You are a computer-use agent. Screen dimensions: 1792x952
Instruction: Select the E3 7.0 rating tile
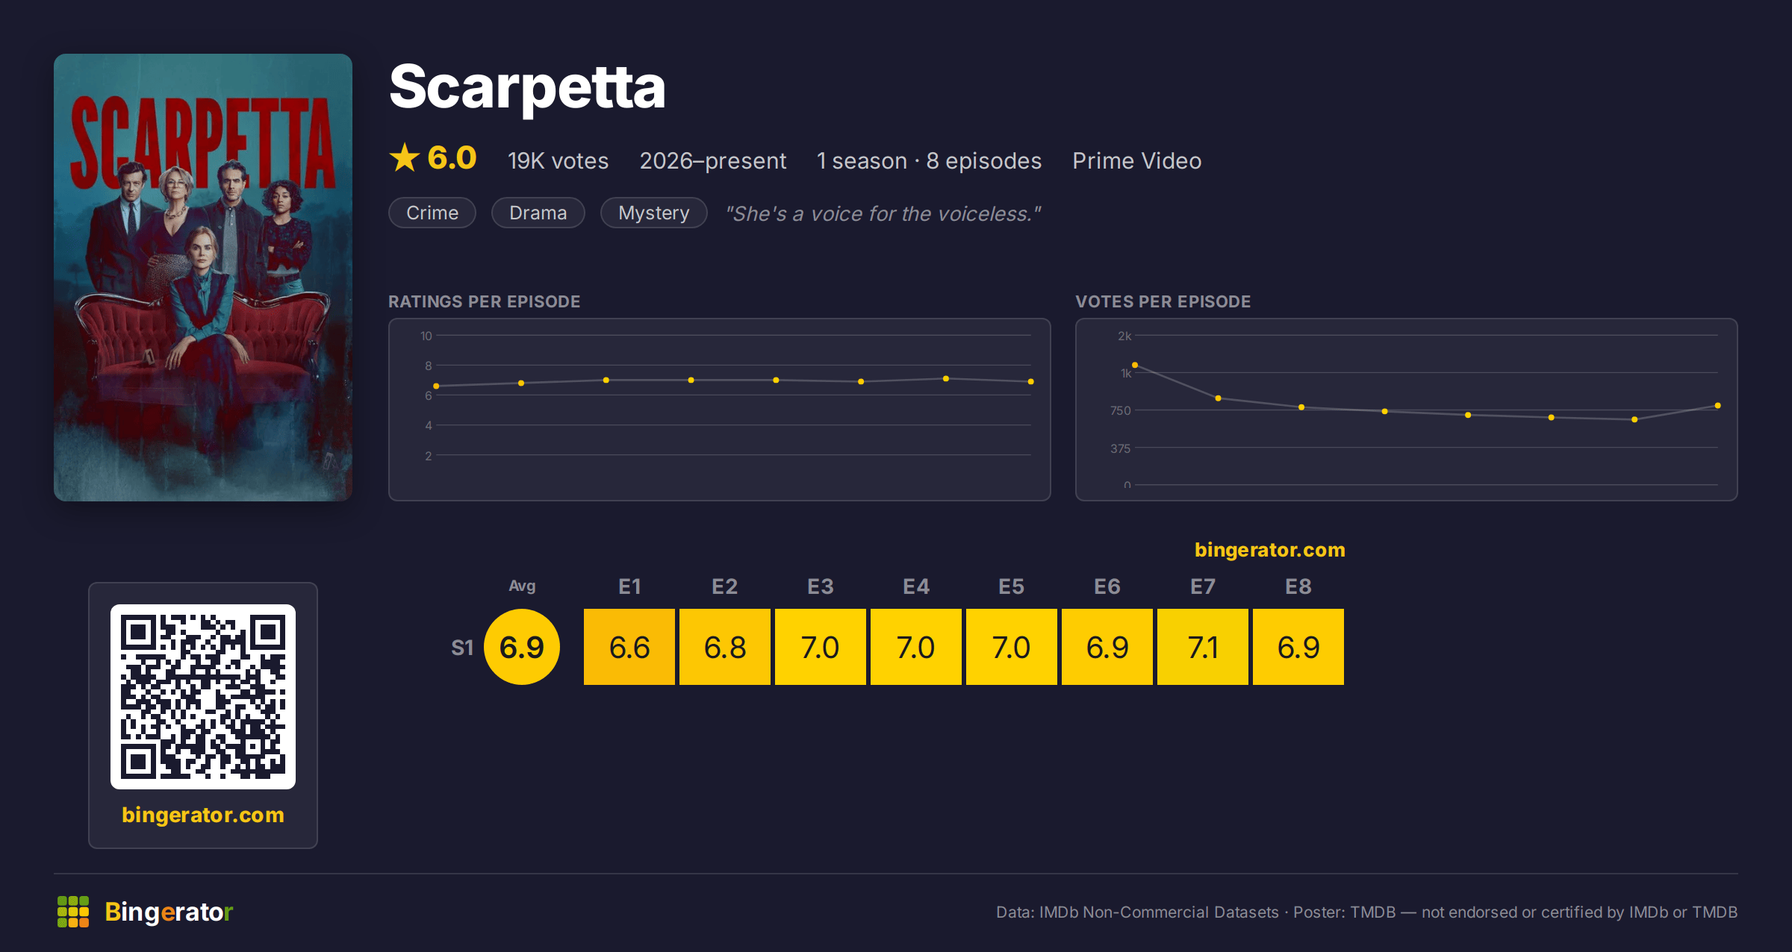821,647
